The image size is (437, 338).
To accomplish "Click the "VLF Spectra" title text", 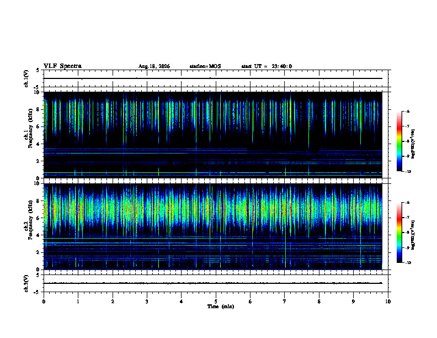I will 62,66.
